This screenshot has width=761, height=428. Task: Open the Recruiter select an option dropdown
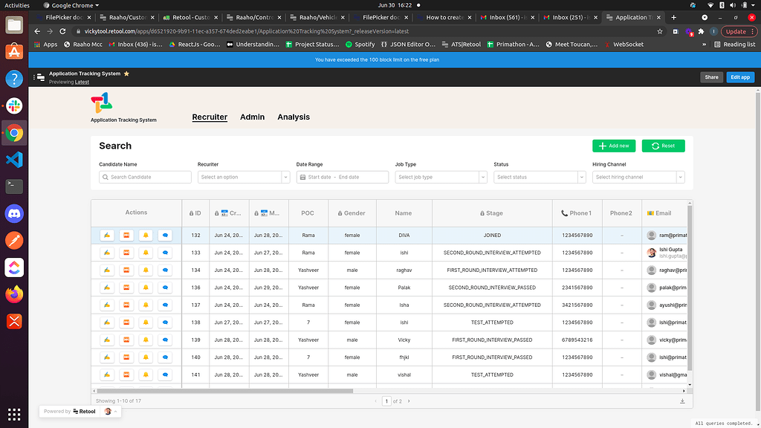click(x=243, y=177)
